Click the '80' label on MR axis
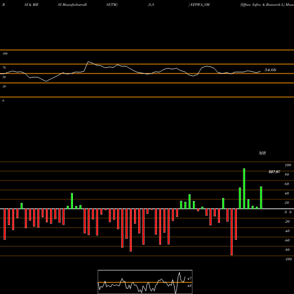 click(x=287, y=175)
